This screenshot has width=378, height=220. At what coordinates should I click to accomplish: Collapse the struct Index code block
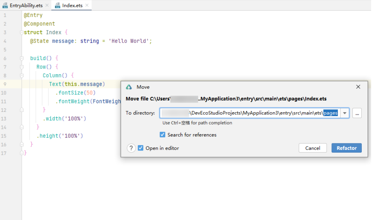(x=22, y=33)
